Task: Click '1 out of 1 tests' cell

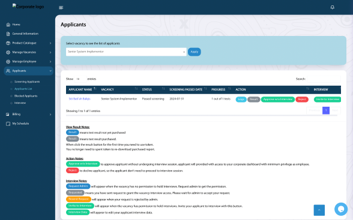Action: click(221, 99)
